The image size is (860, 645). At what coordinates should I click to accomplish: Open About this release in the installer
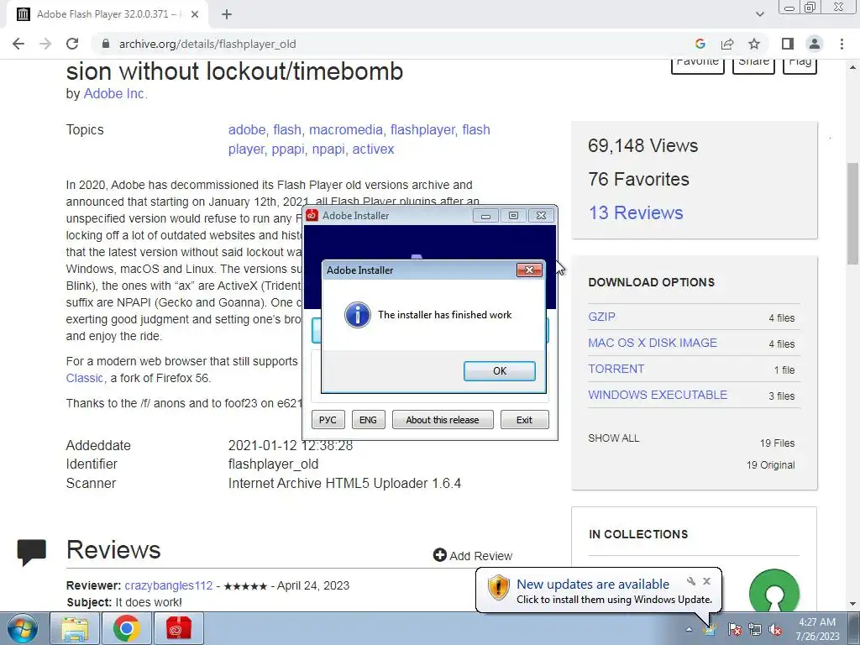click(443, 420)
